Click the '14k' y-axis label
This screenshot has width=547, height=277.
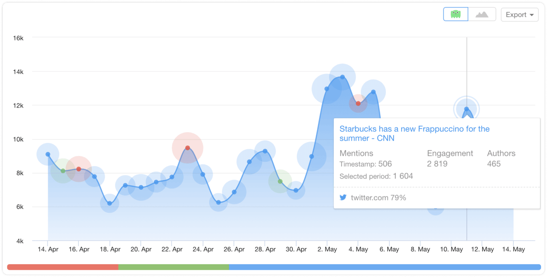tap(18, 72)
